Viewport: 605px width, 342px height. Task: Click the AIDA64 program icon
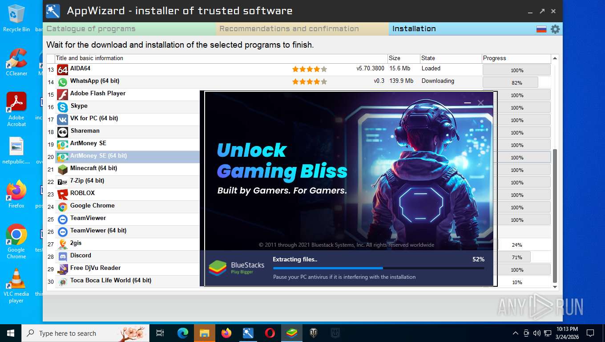point(63,69)
